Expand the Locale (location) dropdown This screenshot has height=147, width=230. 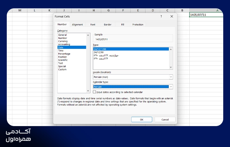click(171, 77)
